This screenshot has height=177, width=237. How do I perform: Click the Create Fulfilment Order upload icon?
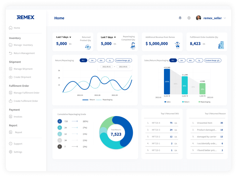point(11,101)
